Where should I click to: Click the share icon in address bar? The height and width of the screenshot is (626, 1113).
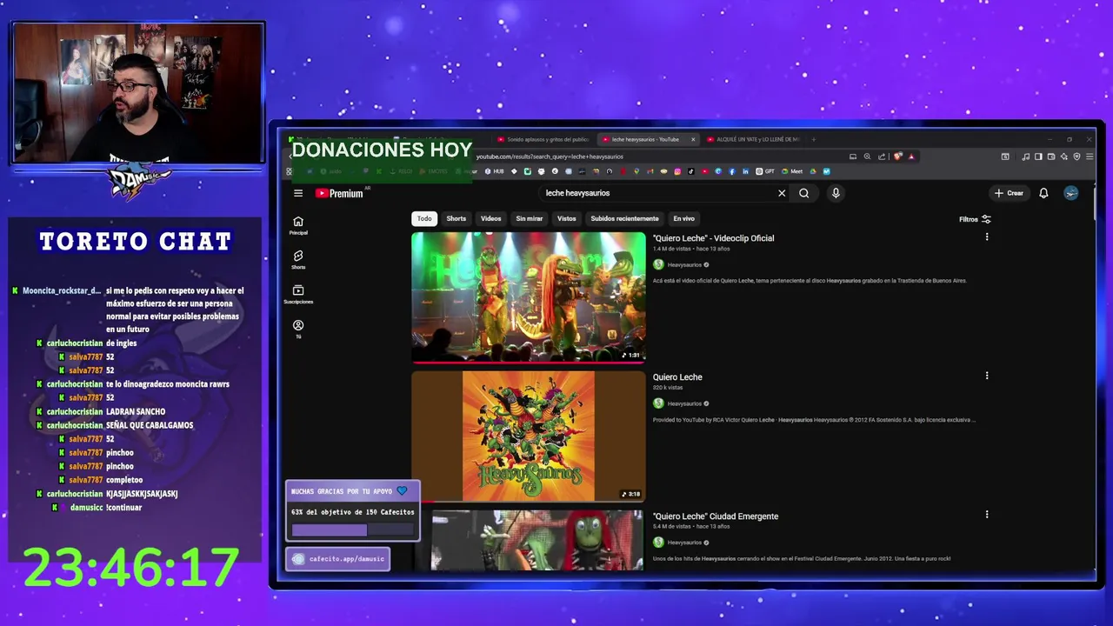[882, 156]
